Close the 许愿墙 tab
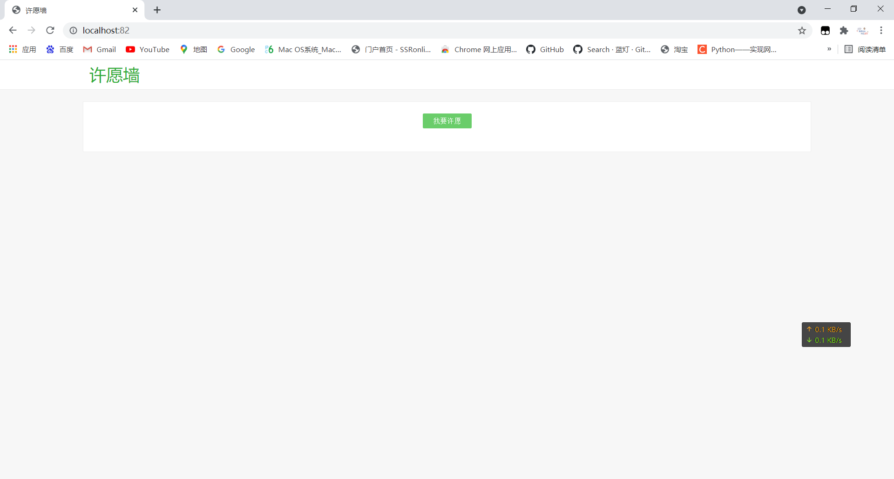Image resolution: width=894 pixels, height=479 pixels. pos(135,10)
